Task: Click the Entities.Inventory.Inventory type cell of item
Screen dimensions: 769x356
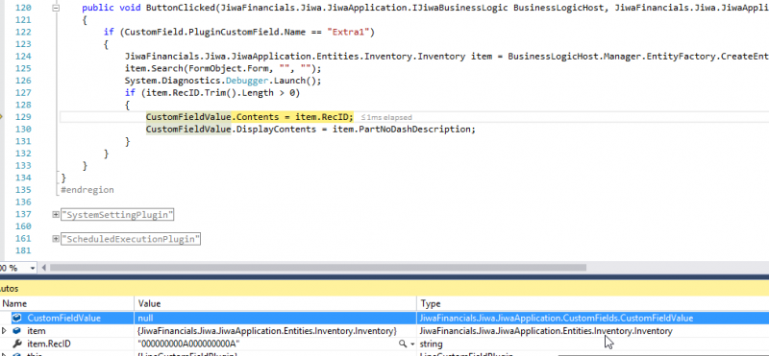Action: click(x=546, y=331)
